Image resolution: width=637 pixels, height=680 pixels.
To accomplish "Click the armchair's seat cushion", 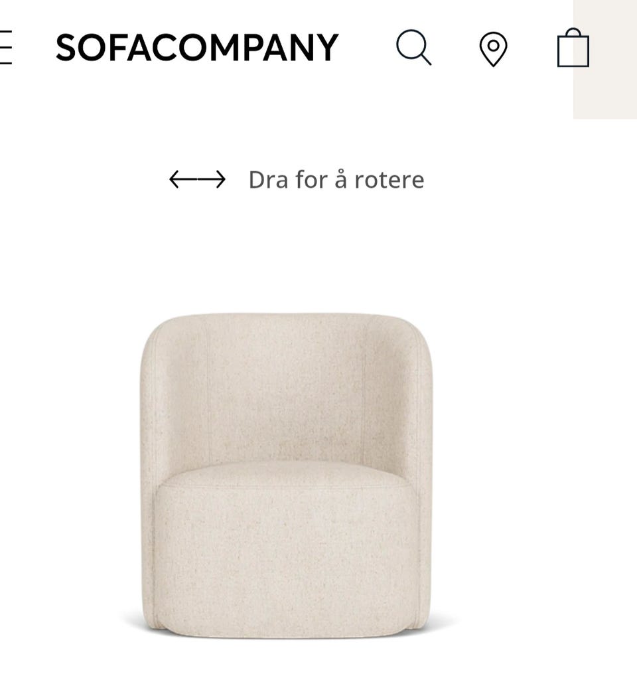I will coord(287,547).
